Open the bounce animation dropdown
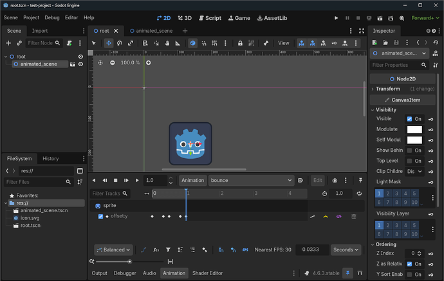This screenshot has width=444, height=281. [251, 180]
